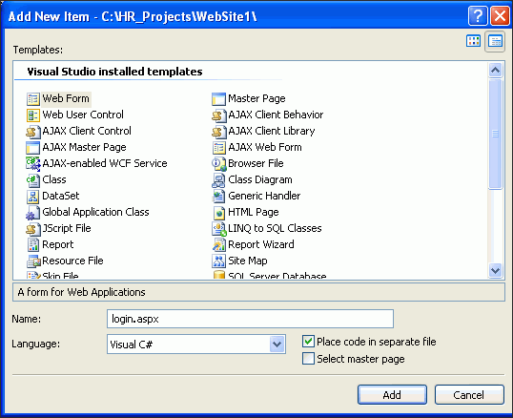Select the 'HTML Page' label

pyautogui.click(x=254, y=212)
